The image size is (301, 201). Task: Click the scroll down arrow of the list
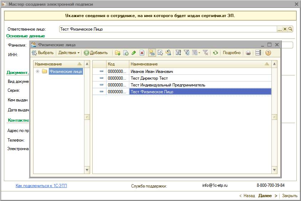pyautogui.click(x=274, y=170)
